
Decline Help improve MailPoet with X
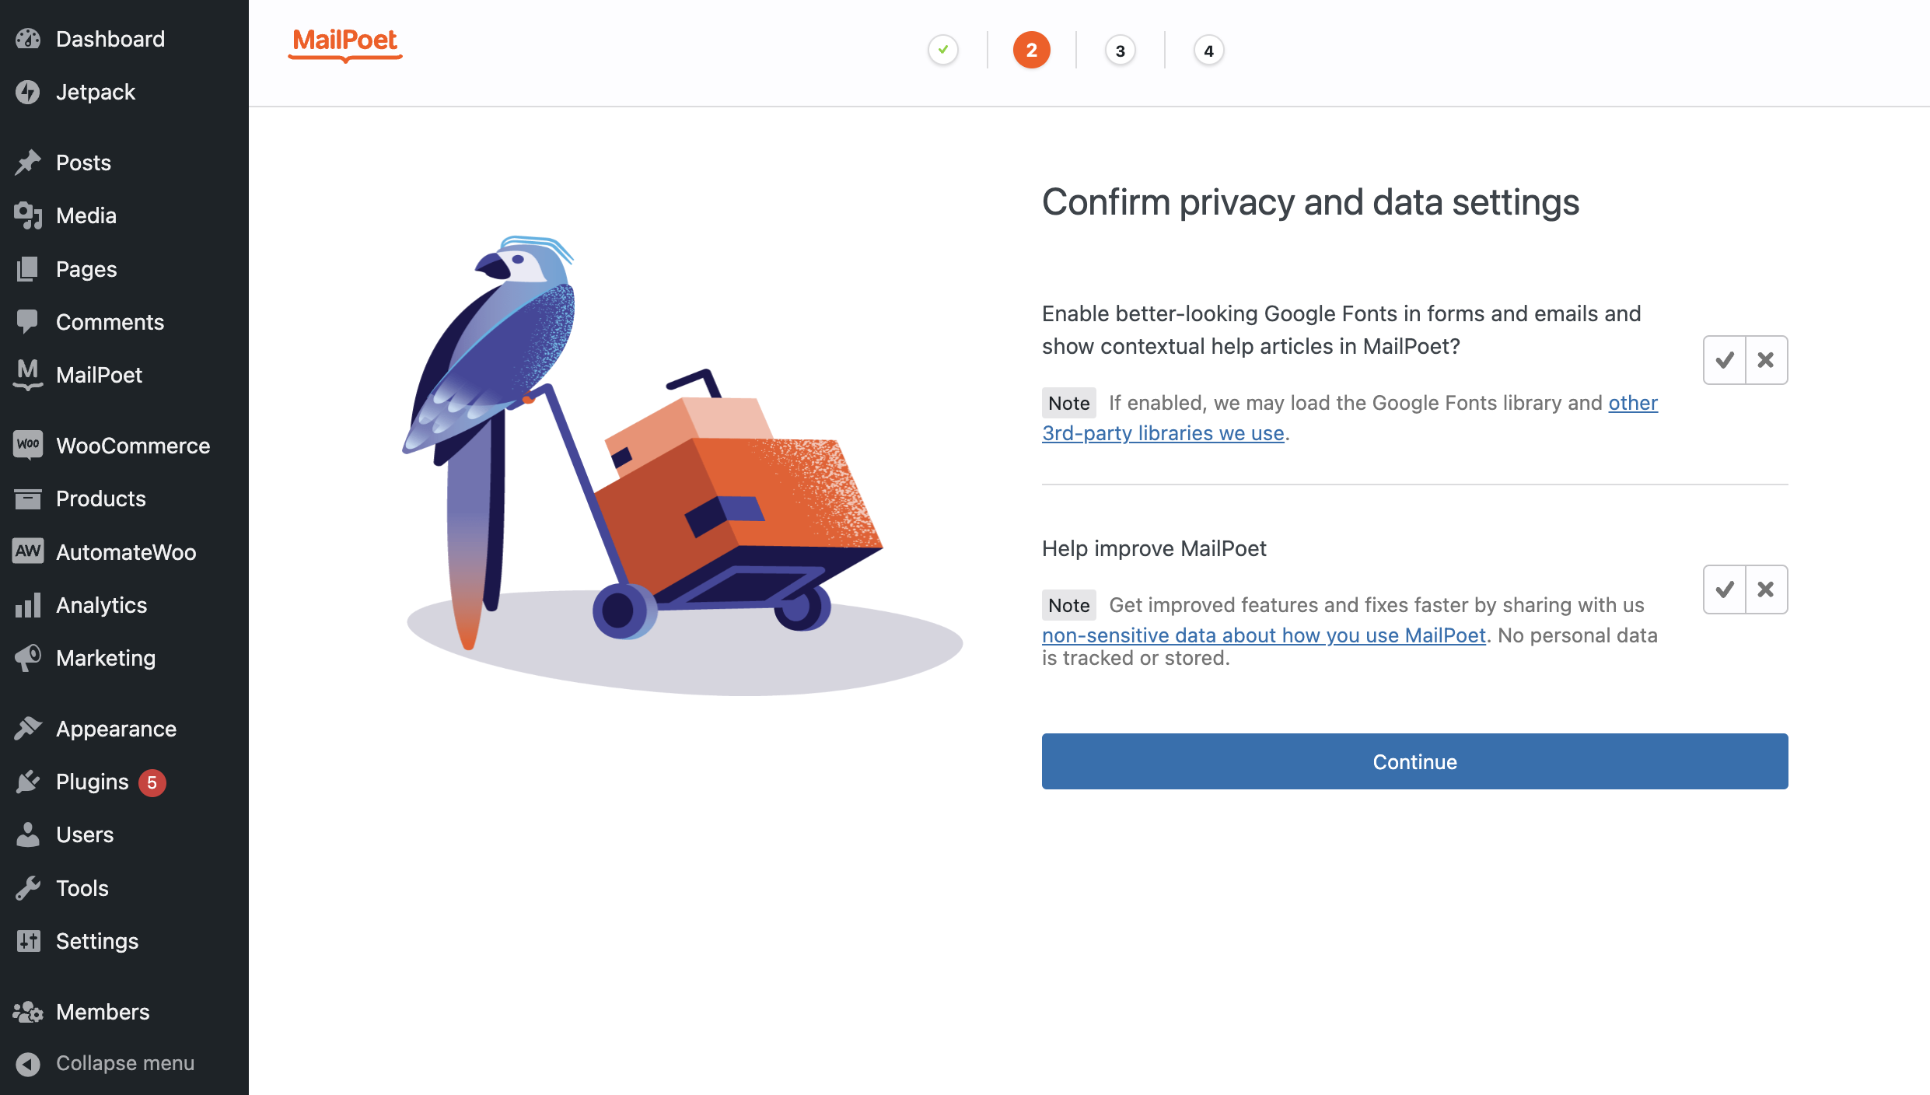click(x=1767, y=589)
